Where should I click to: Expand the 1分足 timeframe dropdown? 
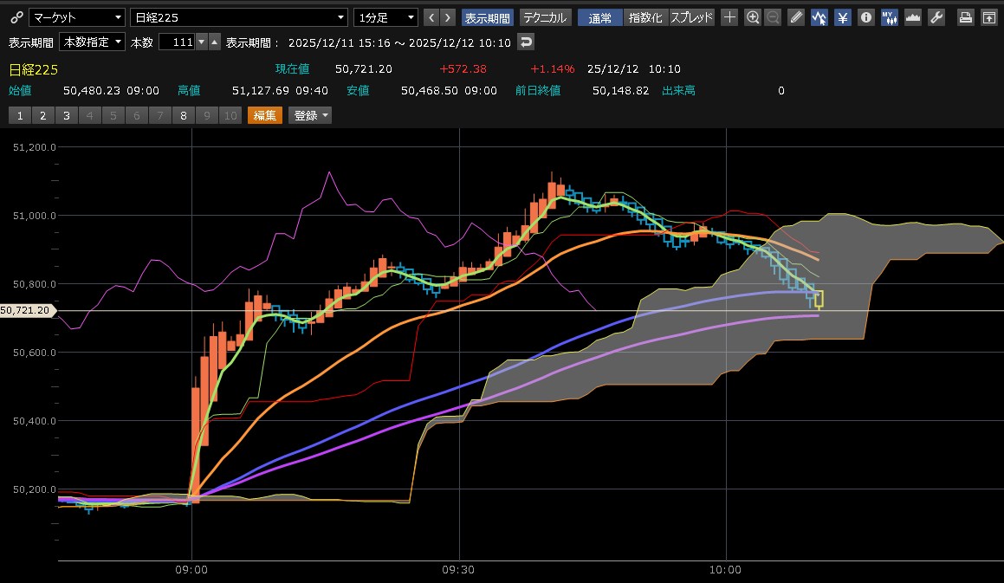(385, 17)
